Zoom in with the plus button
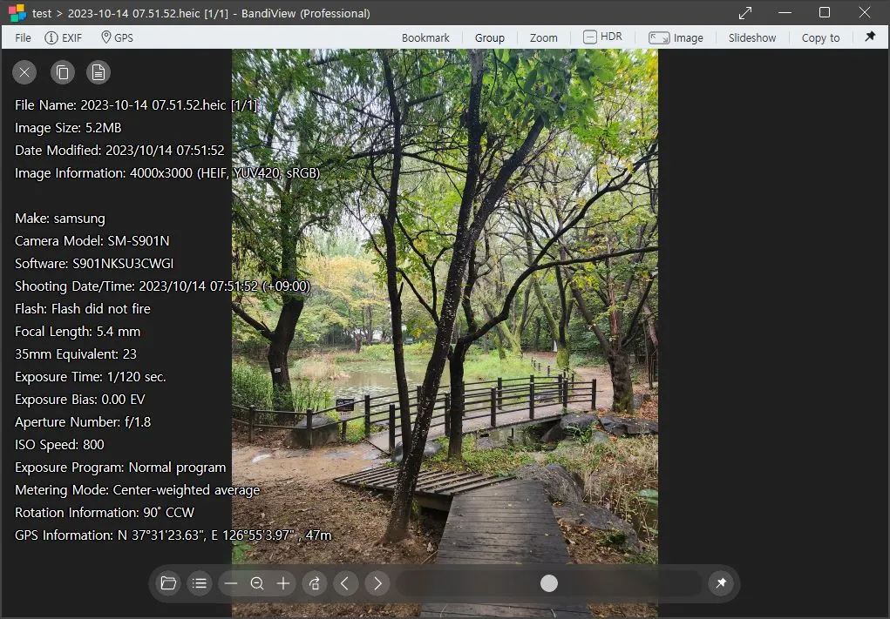This screenshot has width=890, height=619. click(x=283, y=583)
